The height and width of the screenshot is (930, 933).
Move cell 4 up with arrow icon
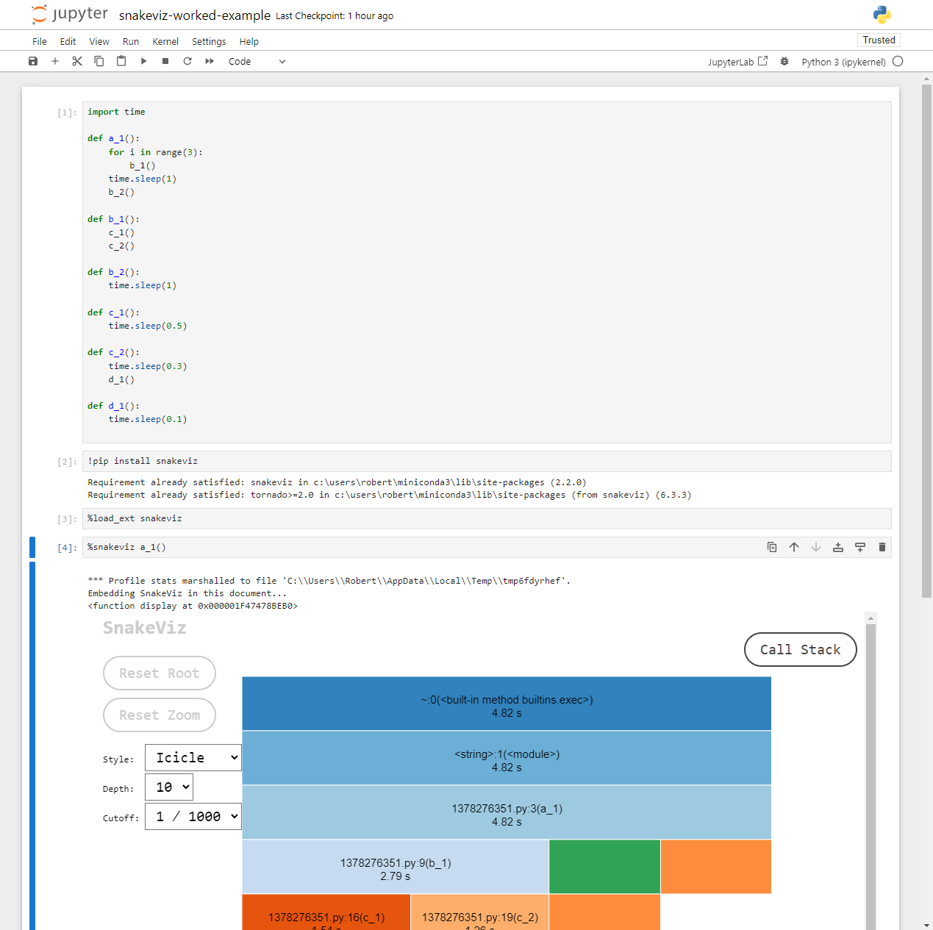[794, 547]
